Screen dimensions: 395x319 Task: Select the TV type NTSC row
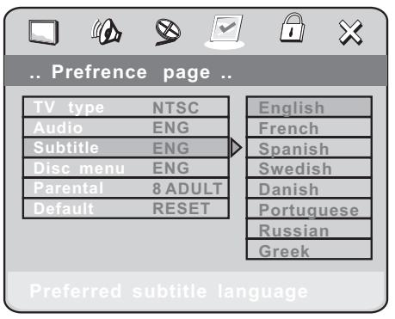[x=126, y=107]
